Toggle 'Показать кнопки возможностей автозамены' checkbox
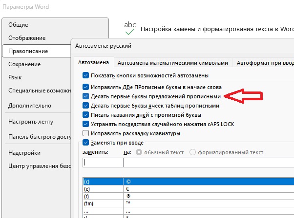Viewport: 294px width, 219px height. click(85, 75)
